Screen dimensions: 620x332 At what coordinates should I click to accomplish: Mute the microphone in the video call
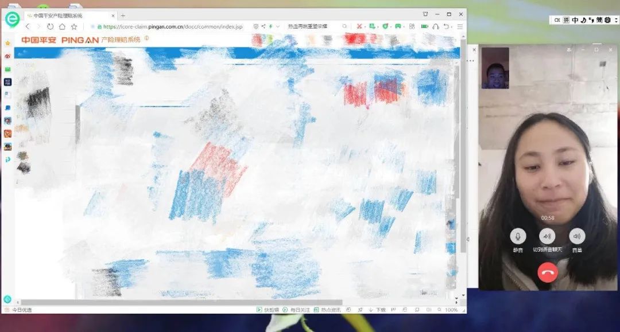pos(518,236)
